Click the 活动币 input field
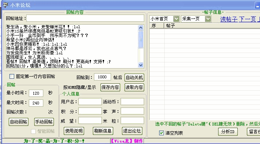Screen dimensions: 260x144 coord(132,102)
